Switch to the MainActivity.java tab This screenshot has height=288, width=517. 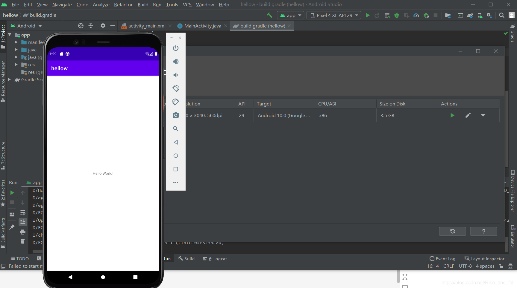click(x=201, y=26)
